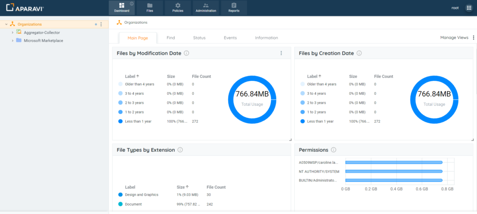The height and width of the screenshot is (214, 477).
Task: Show info for Files by Modification Date
Action: point(186,53)
